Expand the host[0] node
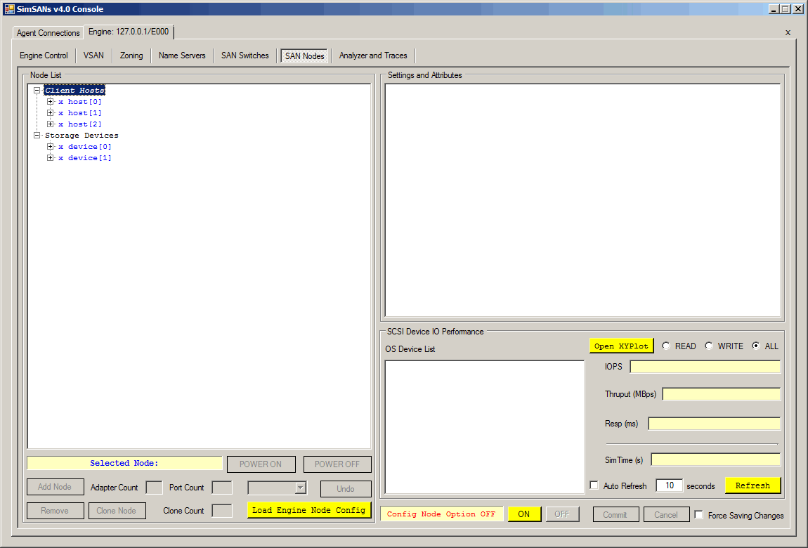808x548 pixels. 51,102
